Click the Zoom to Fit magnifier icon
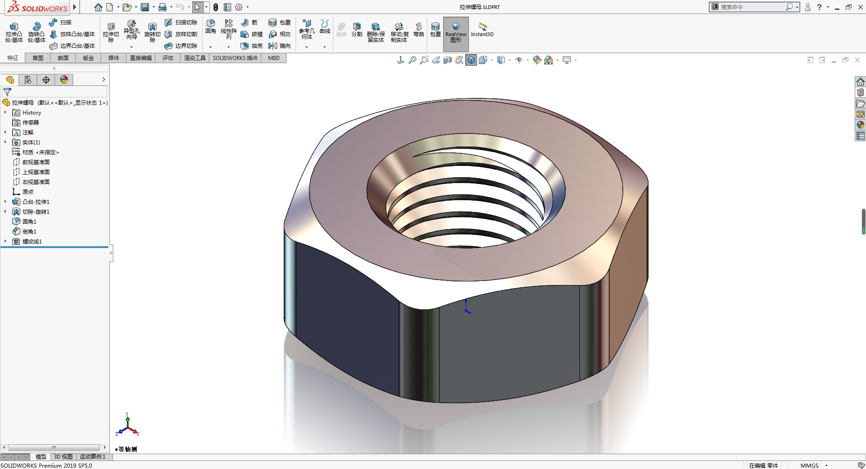The height and width of the screenshot is (469, 866). click(x=412, y=60)
